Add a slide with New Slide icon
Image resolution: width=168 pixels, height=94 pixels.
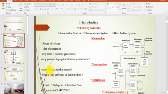pyautogui.click(x=21, y=5)
